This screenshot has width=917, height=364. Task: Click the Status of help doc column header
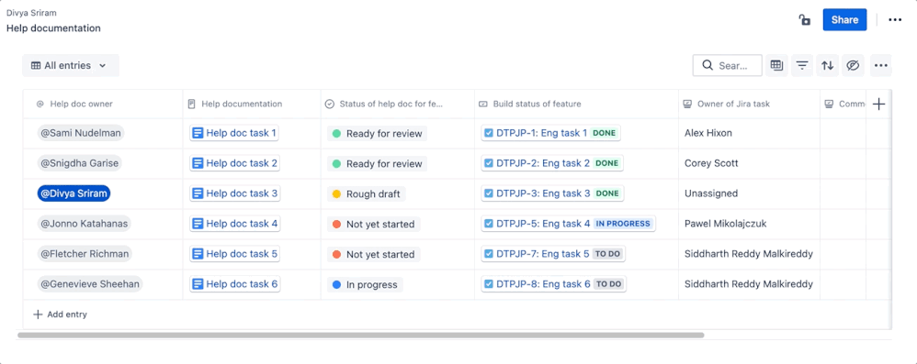coord(398,104)
